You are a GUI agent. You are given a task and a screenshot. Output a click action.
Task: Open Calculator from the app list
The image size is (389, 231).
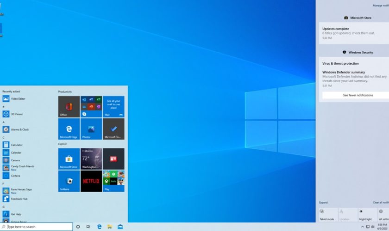click(17, 145)
